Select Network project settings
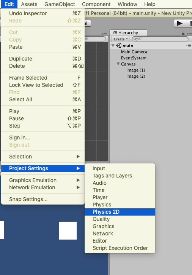Image resolution: width=192 pixels, height=275 pixels. (x=120, y=233)
